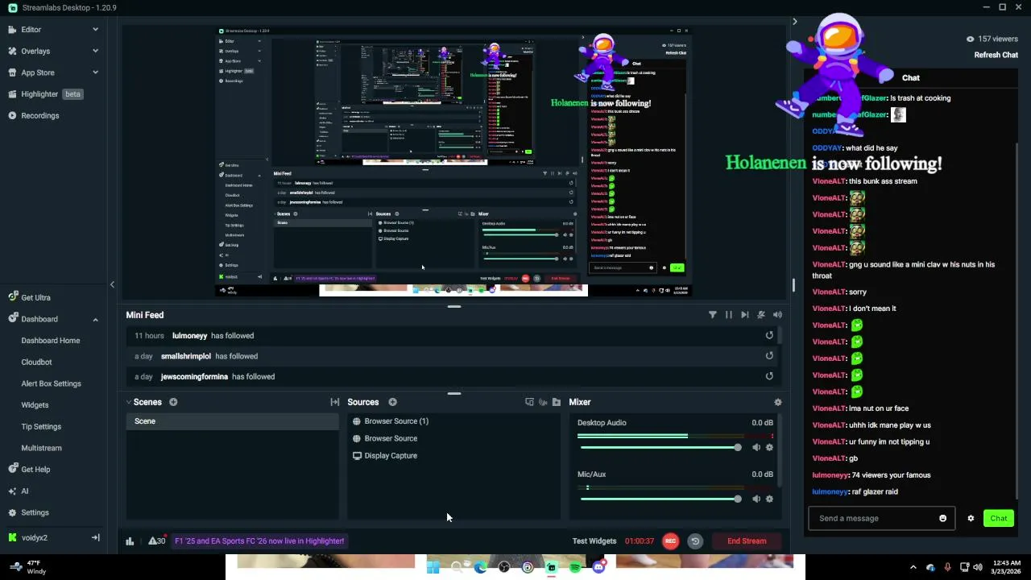The image size is (1031, 580).
Task: Open Mic/Aux settings gear
Action: coord(769,499)
